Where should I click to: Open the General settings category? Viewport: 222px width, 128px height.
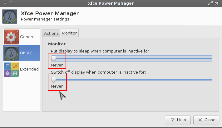[22, 37]
